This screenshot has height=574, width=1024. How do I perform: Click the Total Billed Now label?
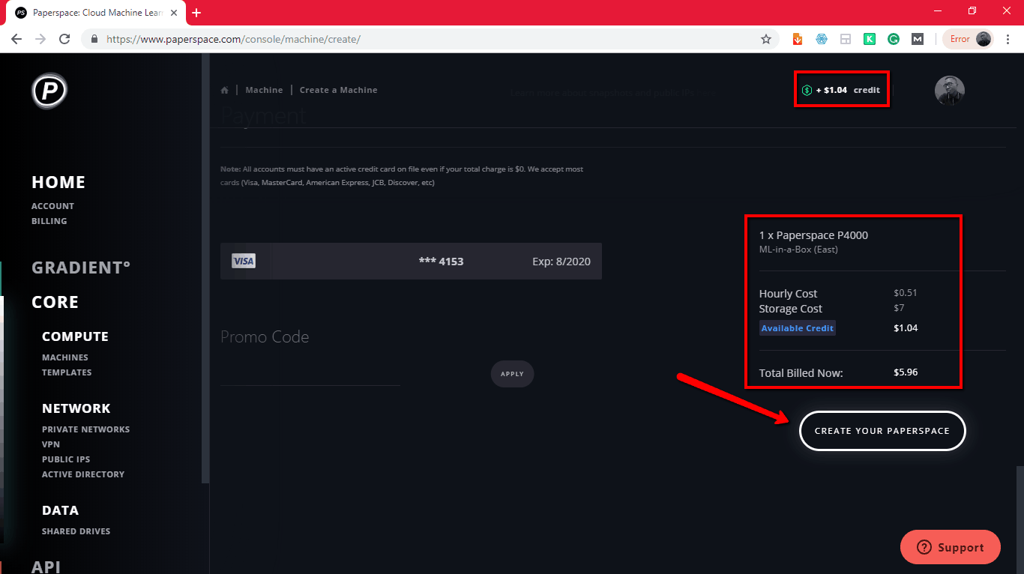coord(801,372)
